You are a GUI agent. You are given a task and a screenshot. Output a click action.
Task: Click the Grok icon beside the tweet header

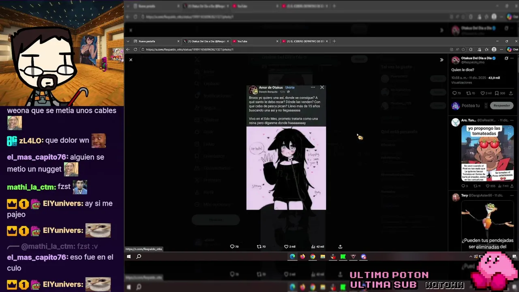pyautogui.click(x=506, y=58)
